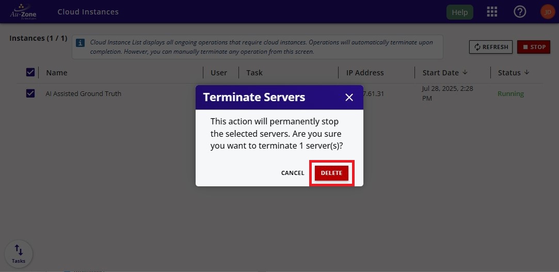The width and height of the screenshot is (559, 272).
Task: Select the AI Assisted Ground Truth row name
Action: 84,94
